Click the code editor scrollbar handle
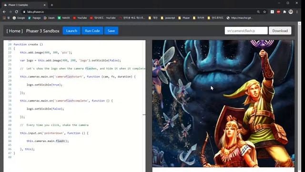This screenshot has width=305, height=172. pos(144,115)
